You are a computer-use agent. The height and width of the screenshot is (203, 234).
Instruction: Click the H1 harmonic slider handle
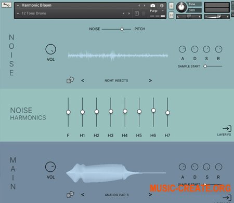click(83, 112)
